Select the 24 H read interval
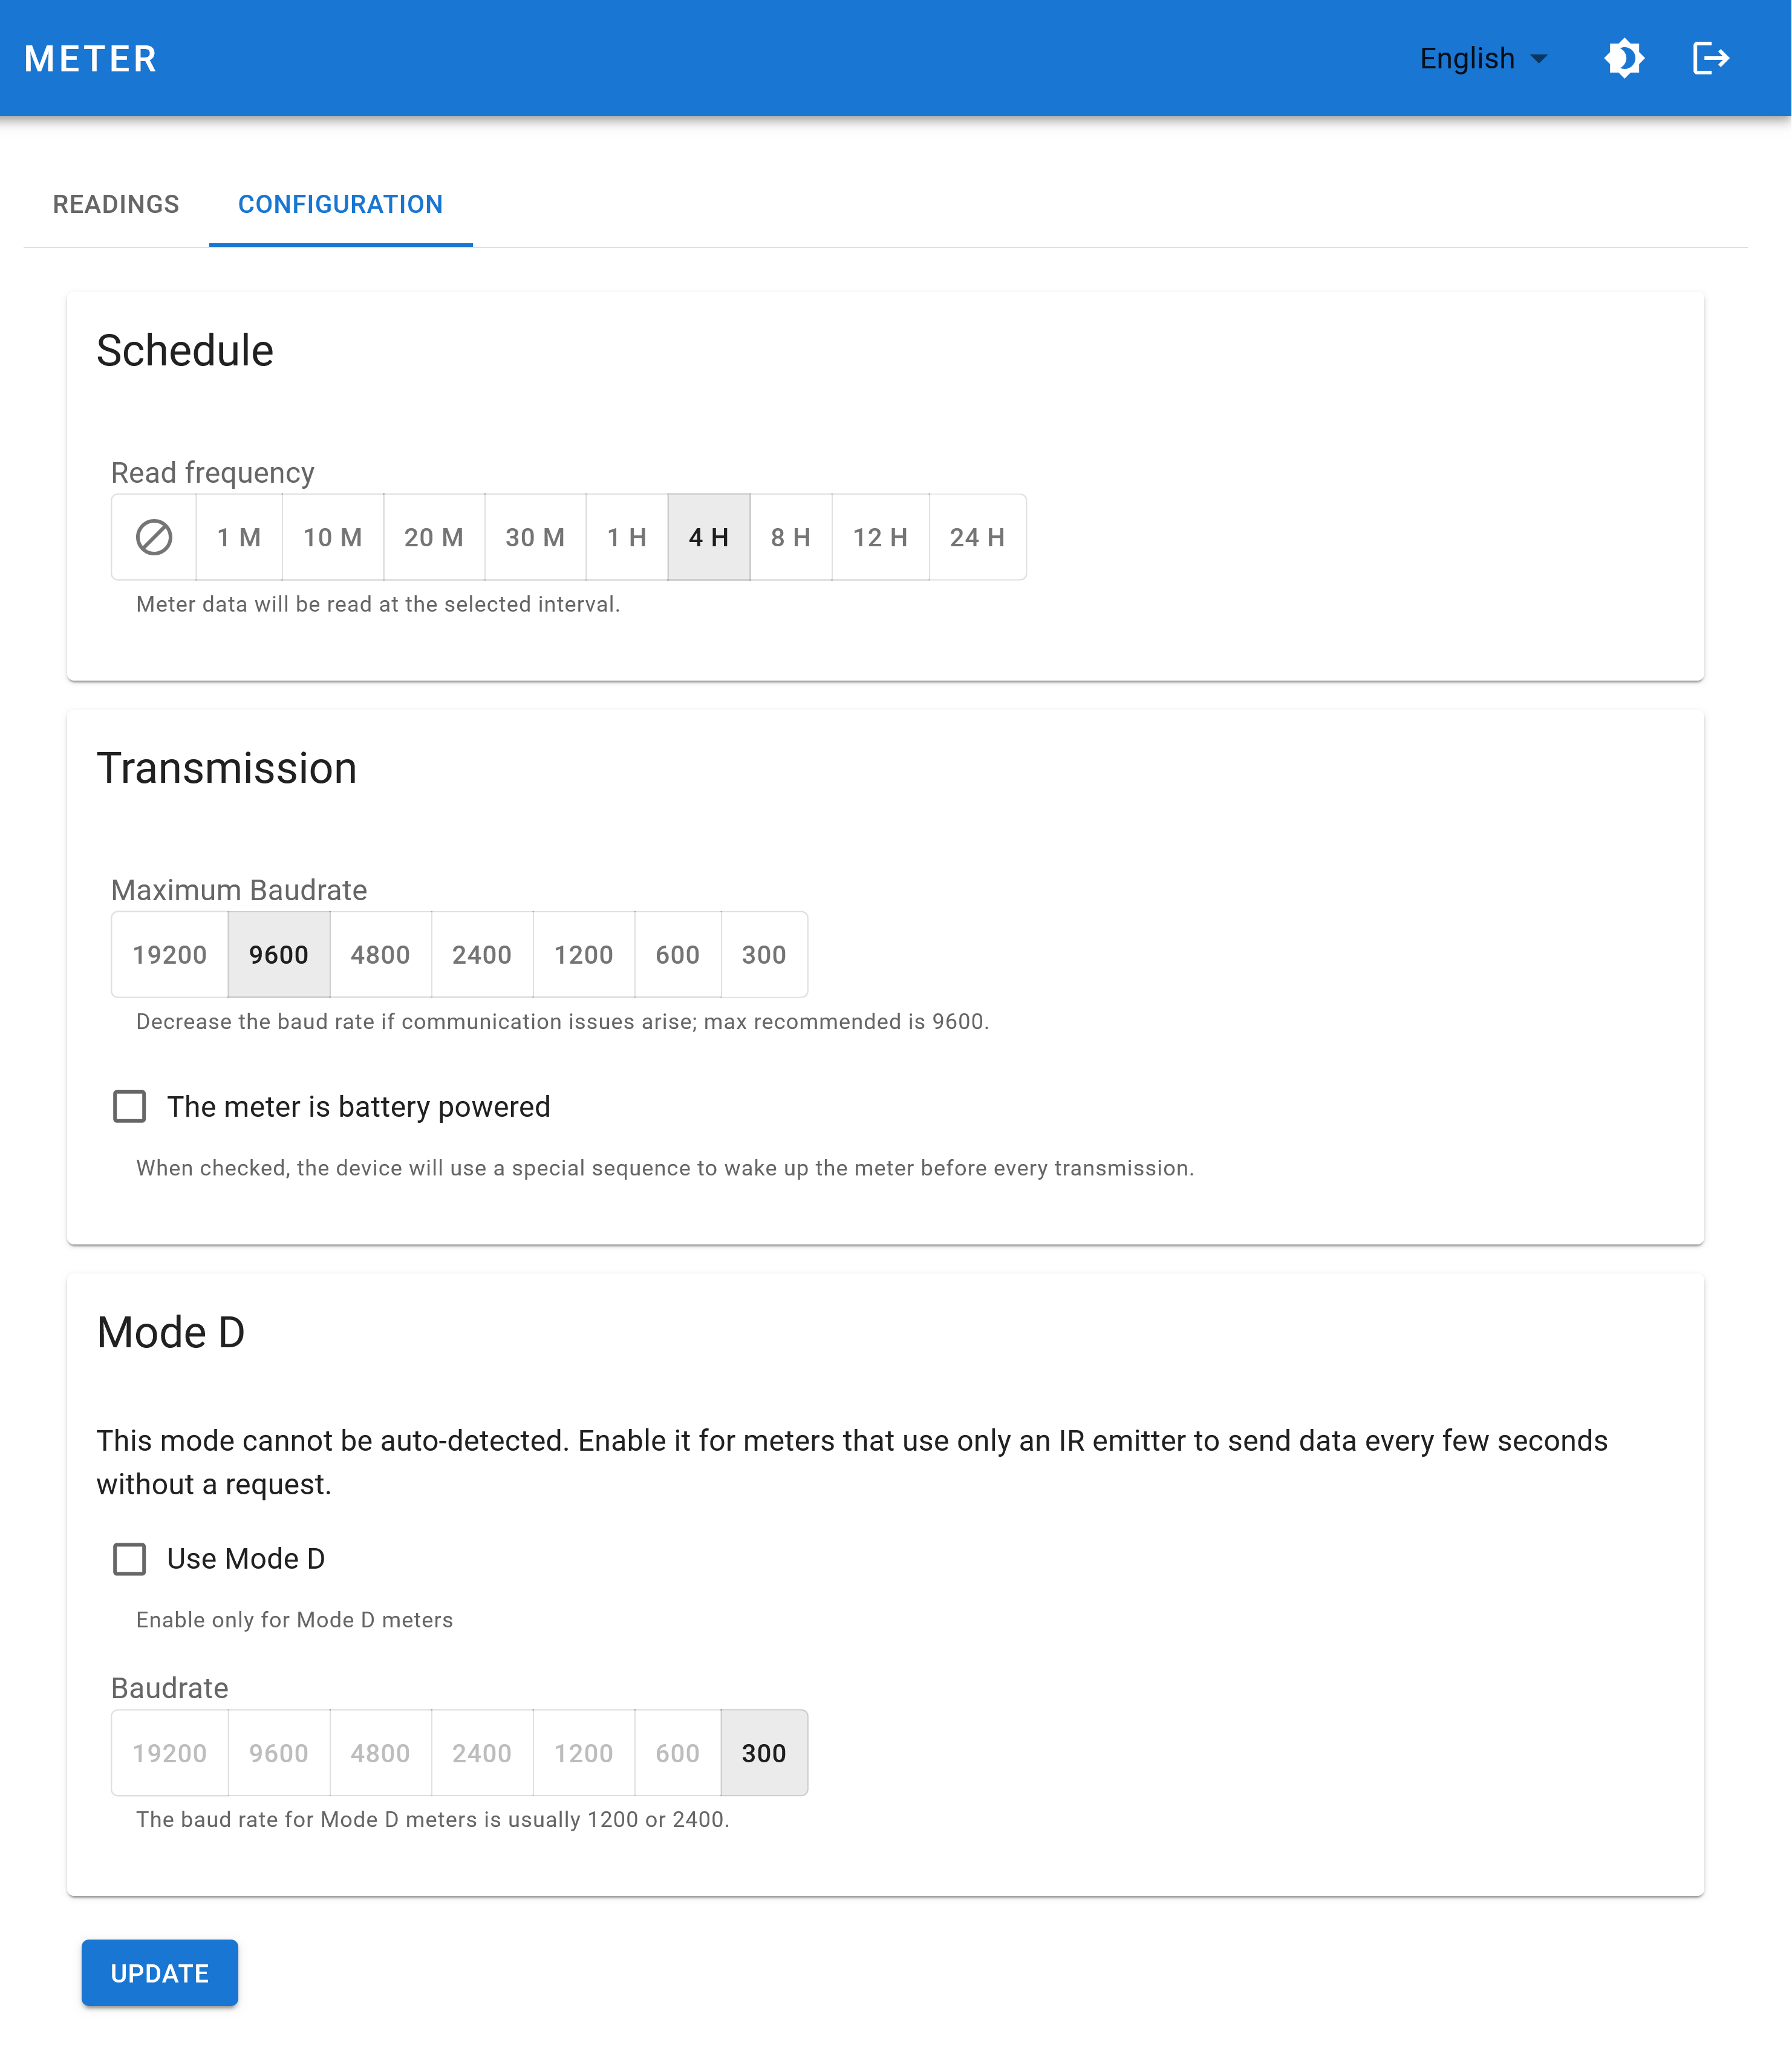 [x=978, y=537]
